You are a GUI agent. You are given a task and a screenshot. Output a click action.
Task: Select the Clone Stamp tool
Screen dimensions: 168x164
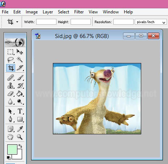point(10,85)
